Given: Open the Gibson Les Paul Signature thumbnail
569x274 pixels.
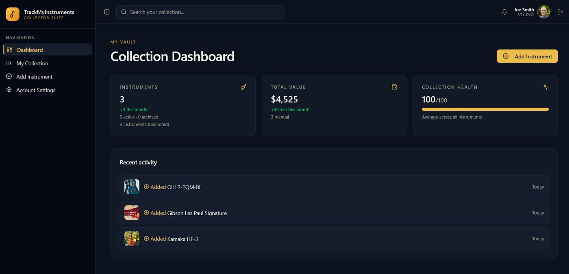Looking at the screenshot, I should [132, 213].
